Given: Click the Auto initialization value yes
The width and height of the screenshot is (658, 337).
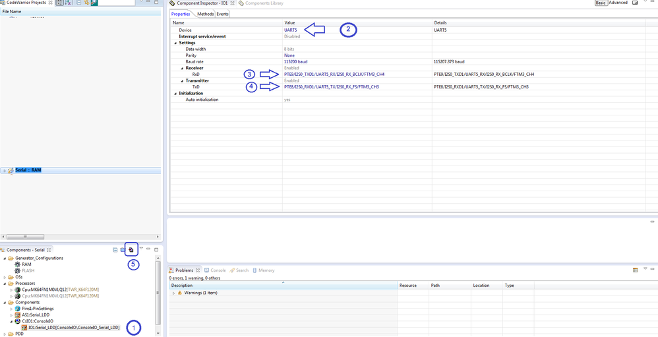Looking at the screenshot, I should (x=287, y=100).
